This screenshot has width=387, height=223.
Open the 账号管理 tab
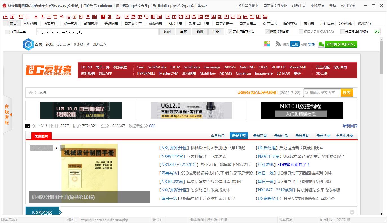(x=71, y=24)
